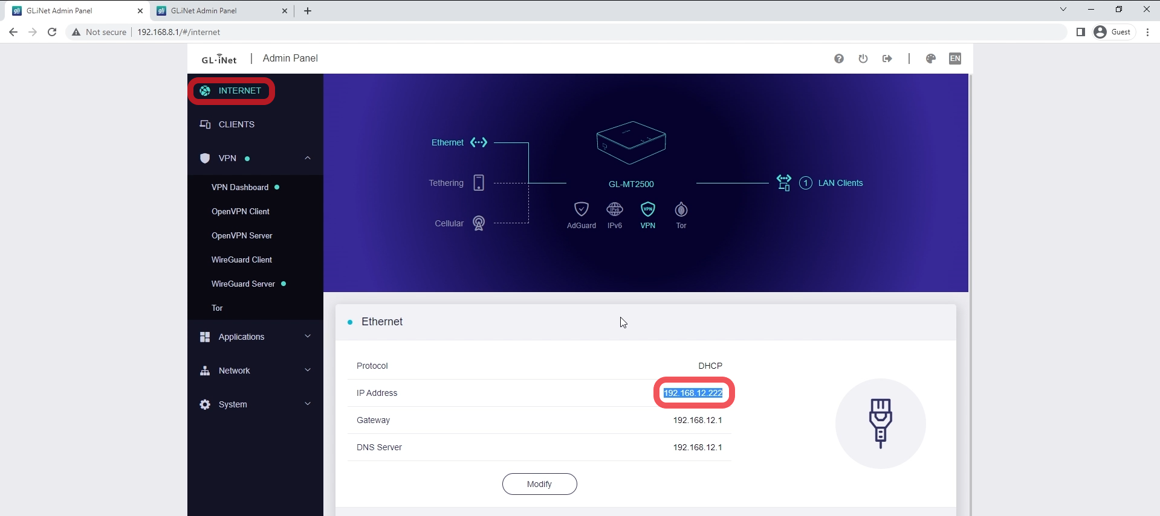
Task: Open Guest profile button
Action: pos(1113,32)
